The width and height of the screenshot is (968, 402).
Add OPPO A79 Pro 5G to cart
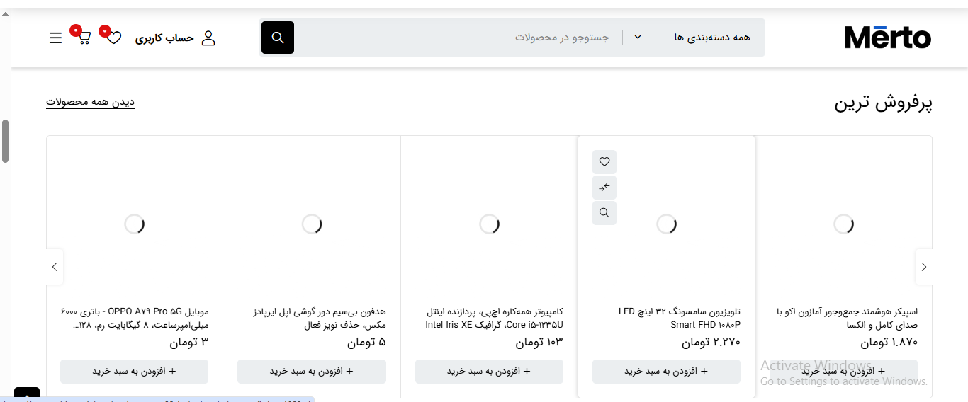pyautogui.click(x=134, y=372)
